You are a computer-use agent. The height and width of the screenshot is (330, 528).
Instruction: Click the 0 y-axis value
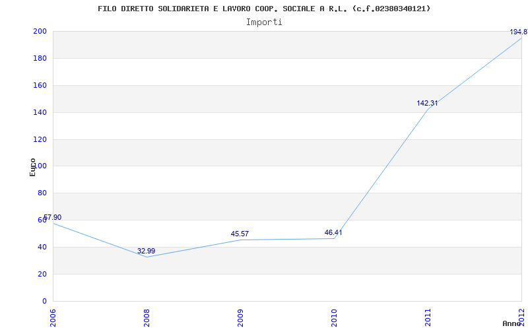coord(44,301)
